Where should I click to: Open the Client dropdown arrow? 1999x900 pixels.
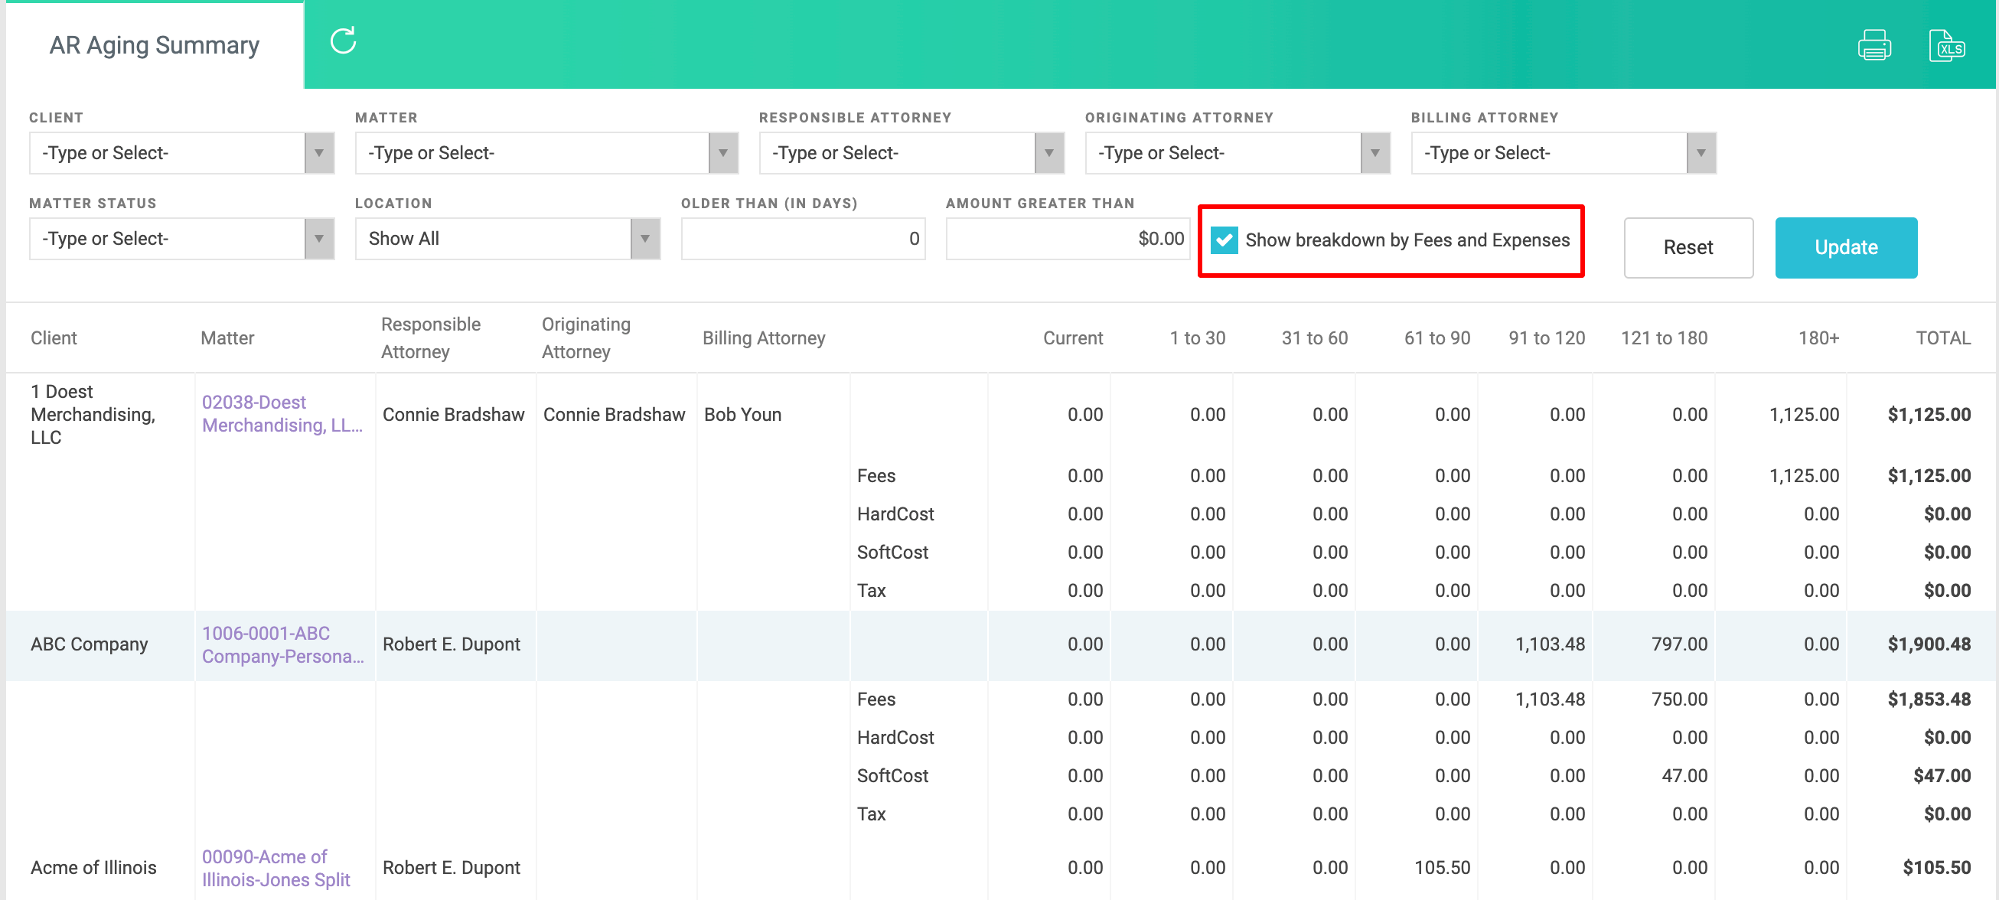click(x=318, y=153)
